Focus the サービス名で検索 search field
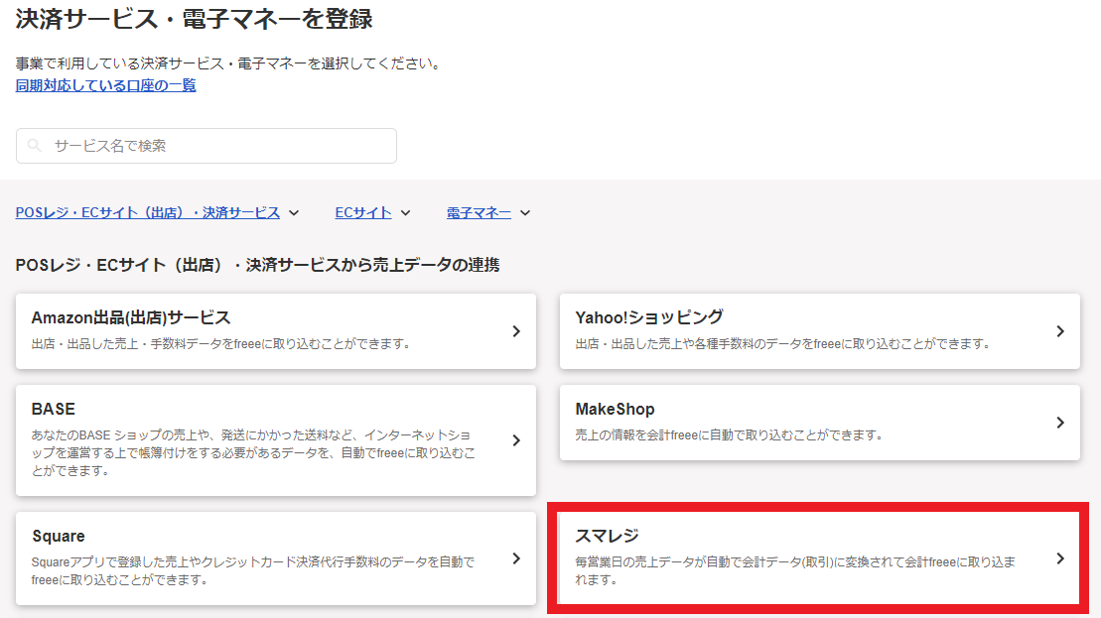The height and width of the screenshot is (618, 1101). (x=206, y=146)
